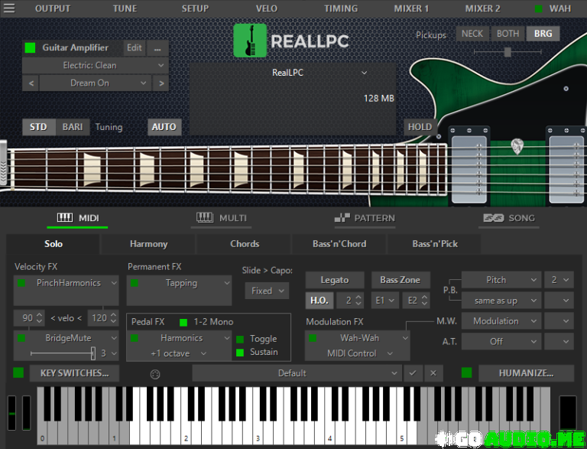Go to previous amp preset arrow
587x449 pixels.
pos(31,83)
